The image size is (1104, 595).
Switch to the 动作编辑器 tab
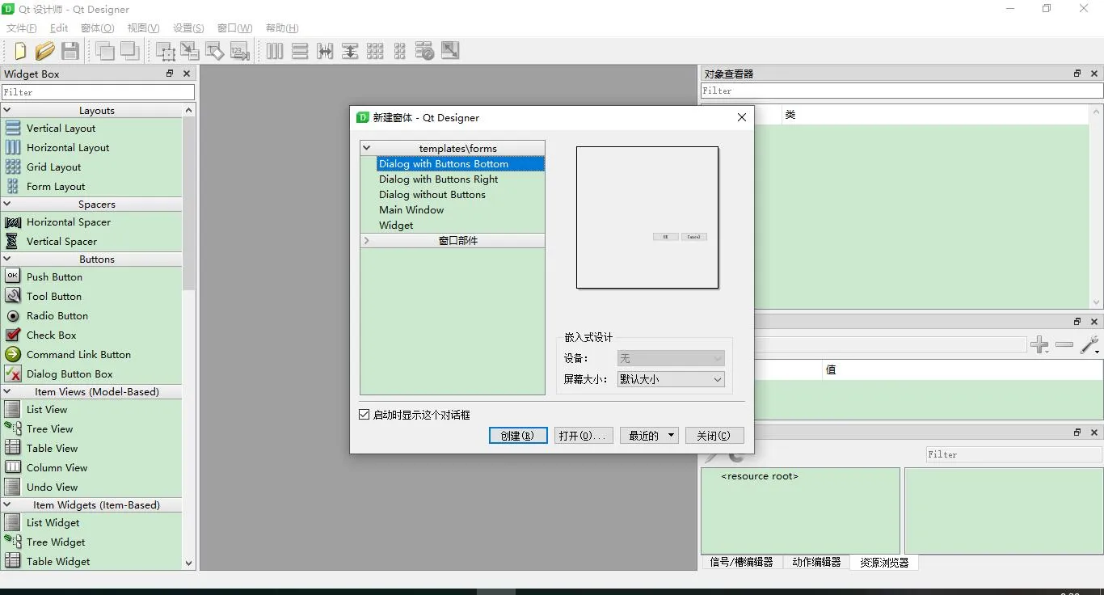click(816, 562)
